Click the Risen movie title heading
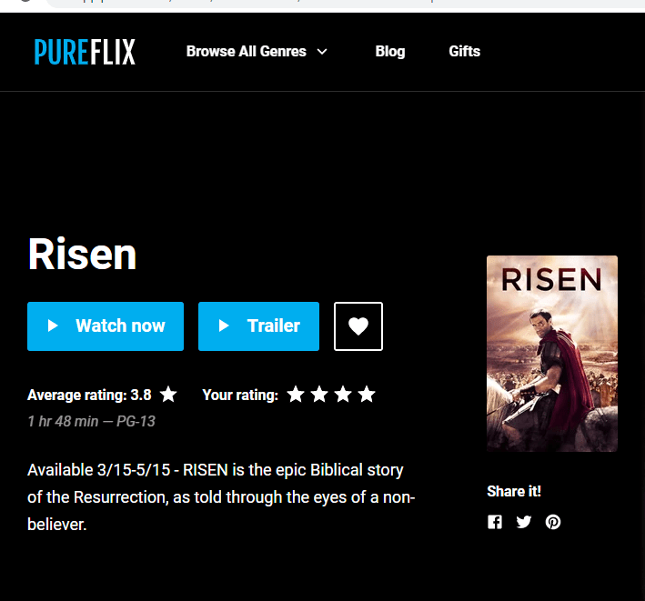Viewport: 645px width, 601px height. click(x=82, y=255)
